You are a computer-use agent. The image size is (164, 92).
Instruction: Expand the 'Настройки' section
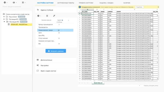click(56, 65)
